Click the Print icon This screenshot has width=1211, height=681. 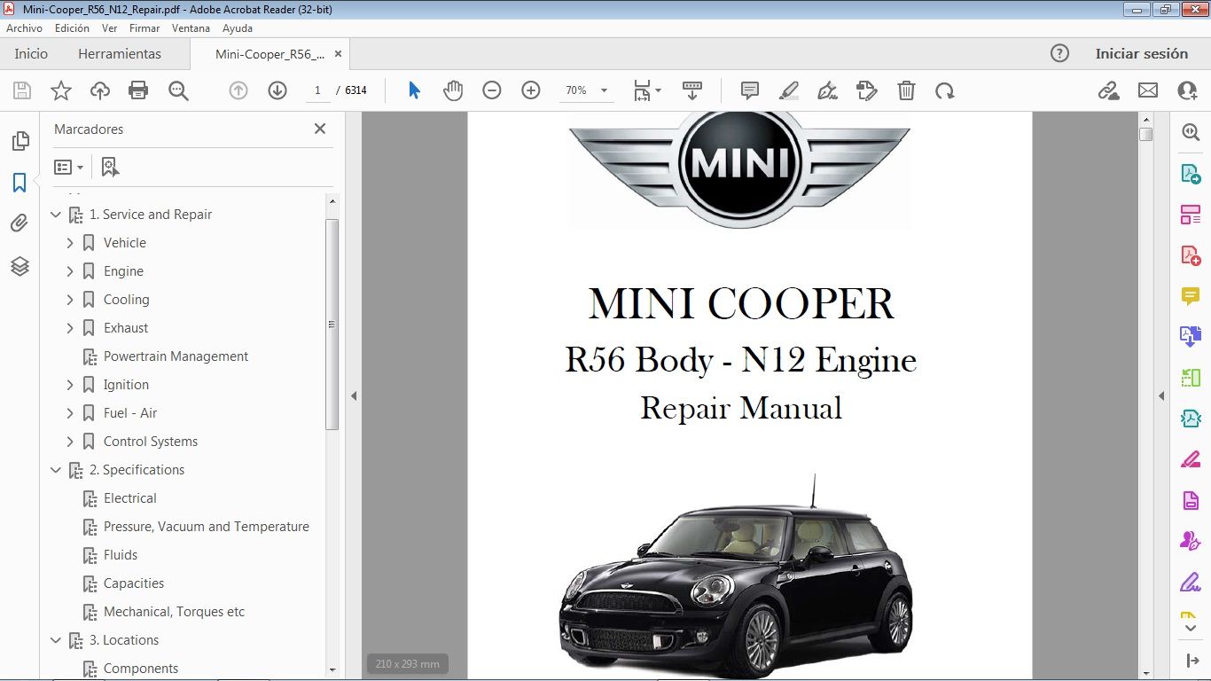coord(138,90)
